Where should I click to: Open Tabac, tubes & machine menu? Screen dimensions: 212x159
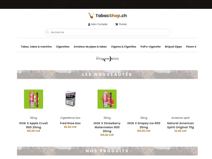(36, 47)
